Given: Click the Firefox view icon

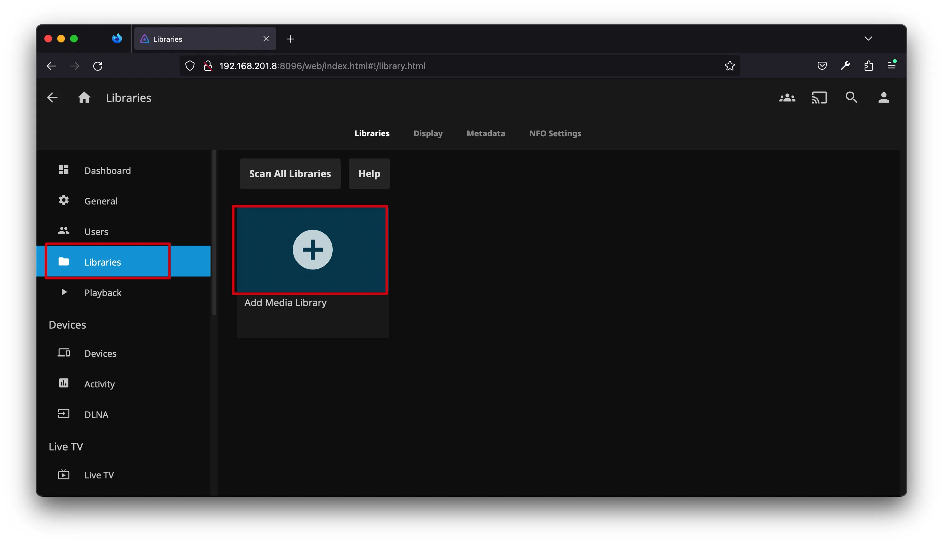Looking at the screenshot, I should click(x=117, y=39).
